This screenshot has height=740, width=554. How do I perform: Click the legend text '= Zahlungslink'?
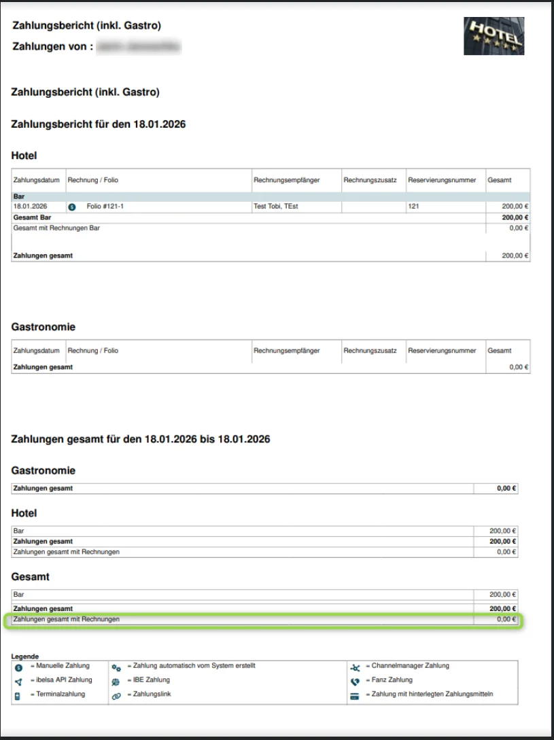click(x=150, y=694)
